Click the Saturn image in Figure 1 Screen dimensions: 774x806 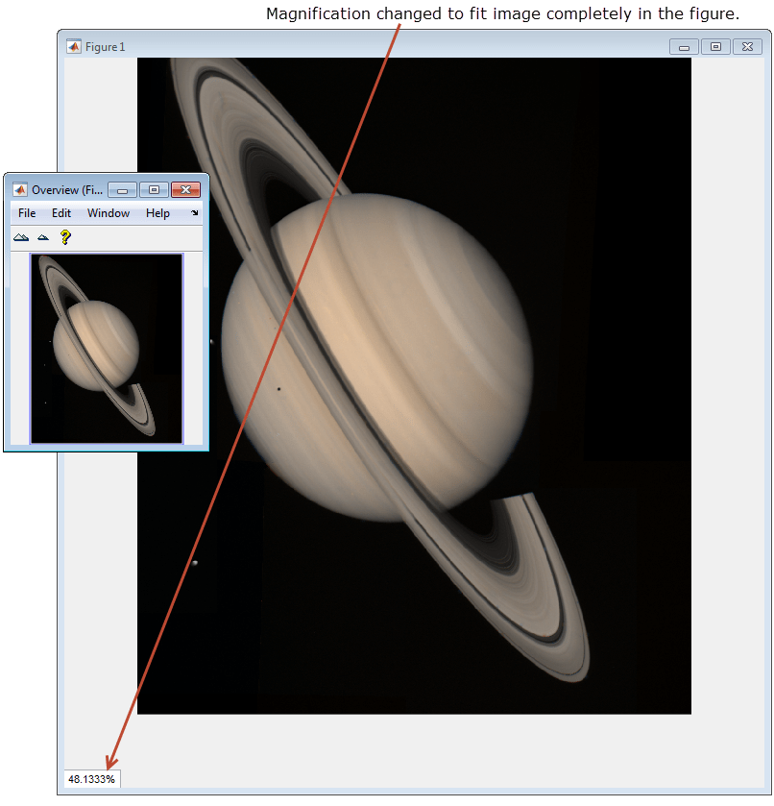click(x=414, y=385)
